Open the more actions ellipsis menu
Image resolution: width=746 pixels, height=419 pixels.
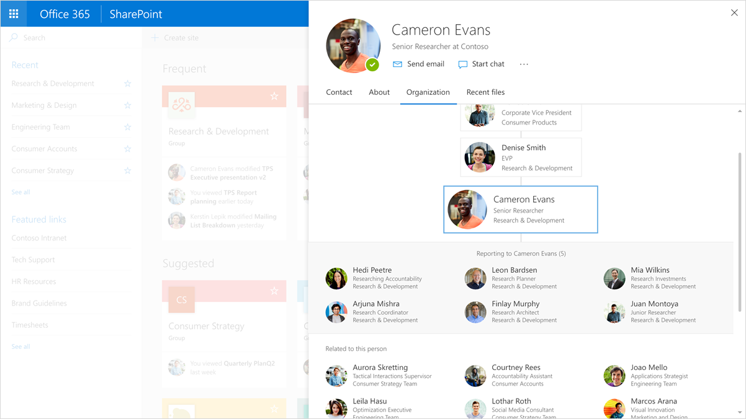pyautogui.click(x=524, y=64)
